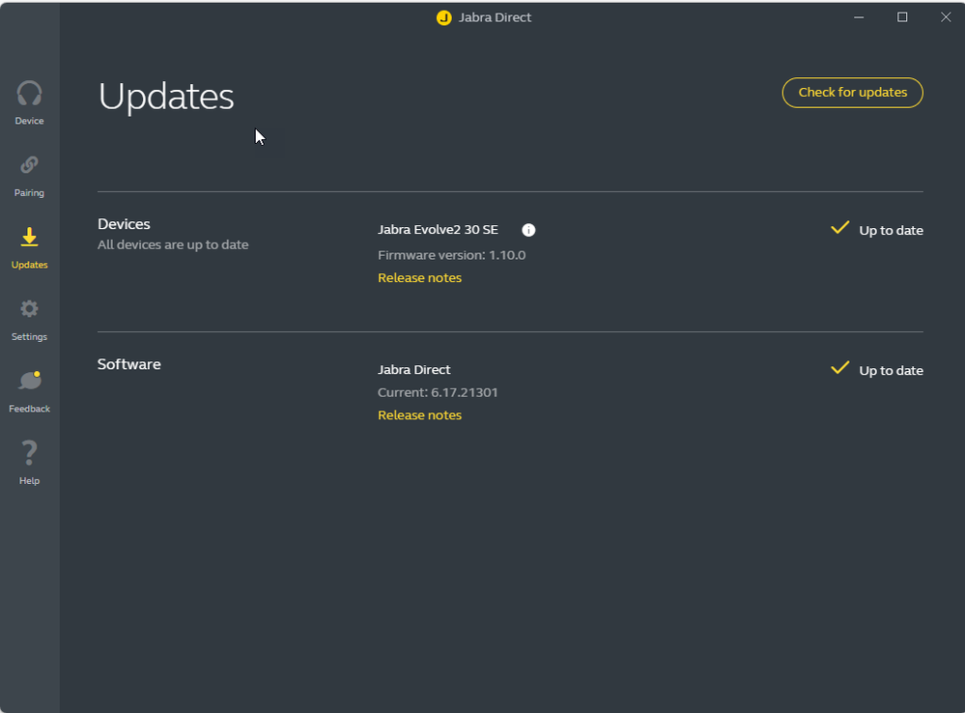
Task: Open Release notes for device firmware
Action: [x=419, y=278]
